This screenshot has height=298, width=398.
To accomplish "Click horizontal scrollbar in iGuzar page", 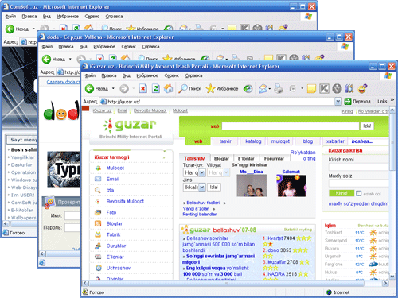I will (x=226, y=283).
